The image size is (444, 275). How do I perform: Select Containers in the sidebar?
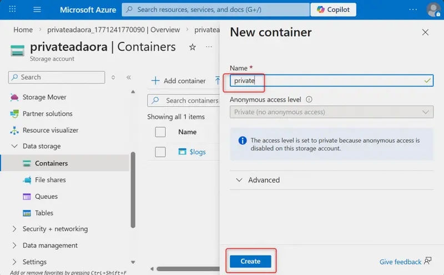(x=64, y=163)
